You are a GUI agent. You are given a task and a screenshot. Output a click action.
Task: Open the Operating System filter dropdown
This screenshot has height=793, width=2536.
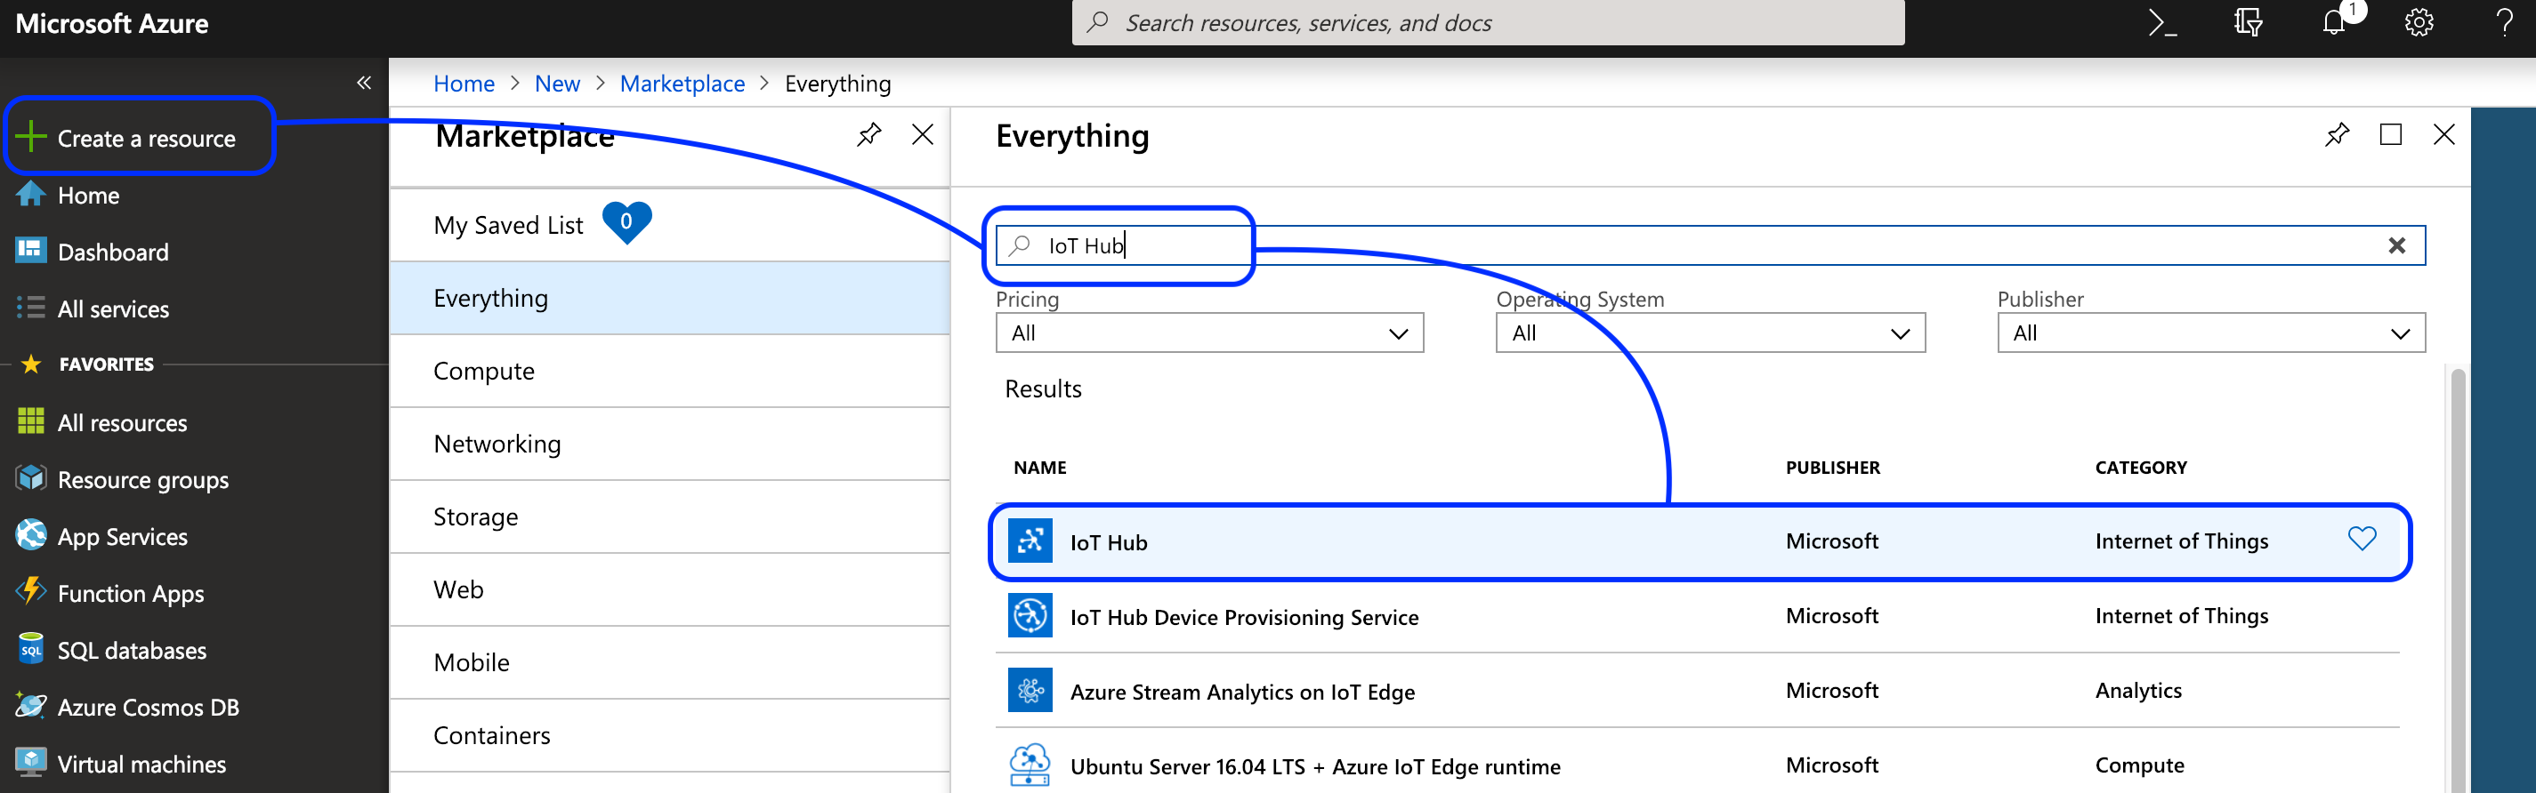coord(1710,333)
